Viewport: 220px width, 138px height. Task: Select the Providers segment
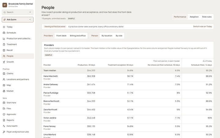pos(48,36)
